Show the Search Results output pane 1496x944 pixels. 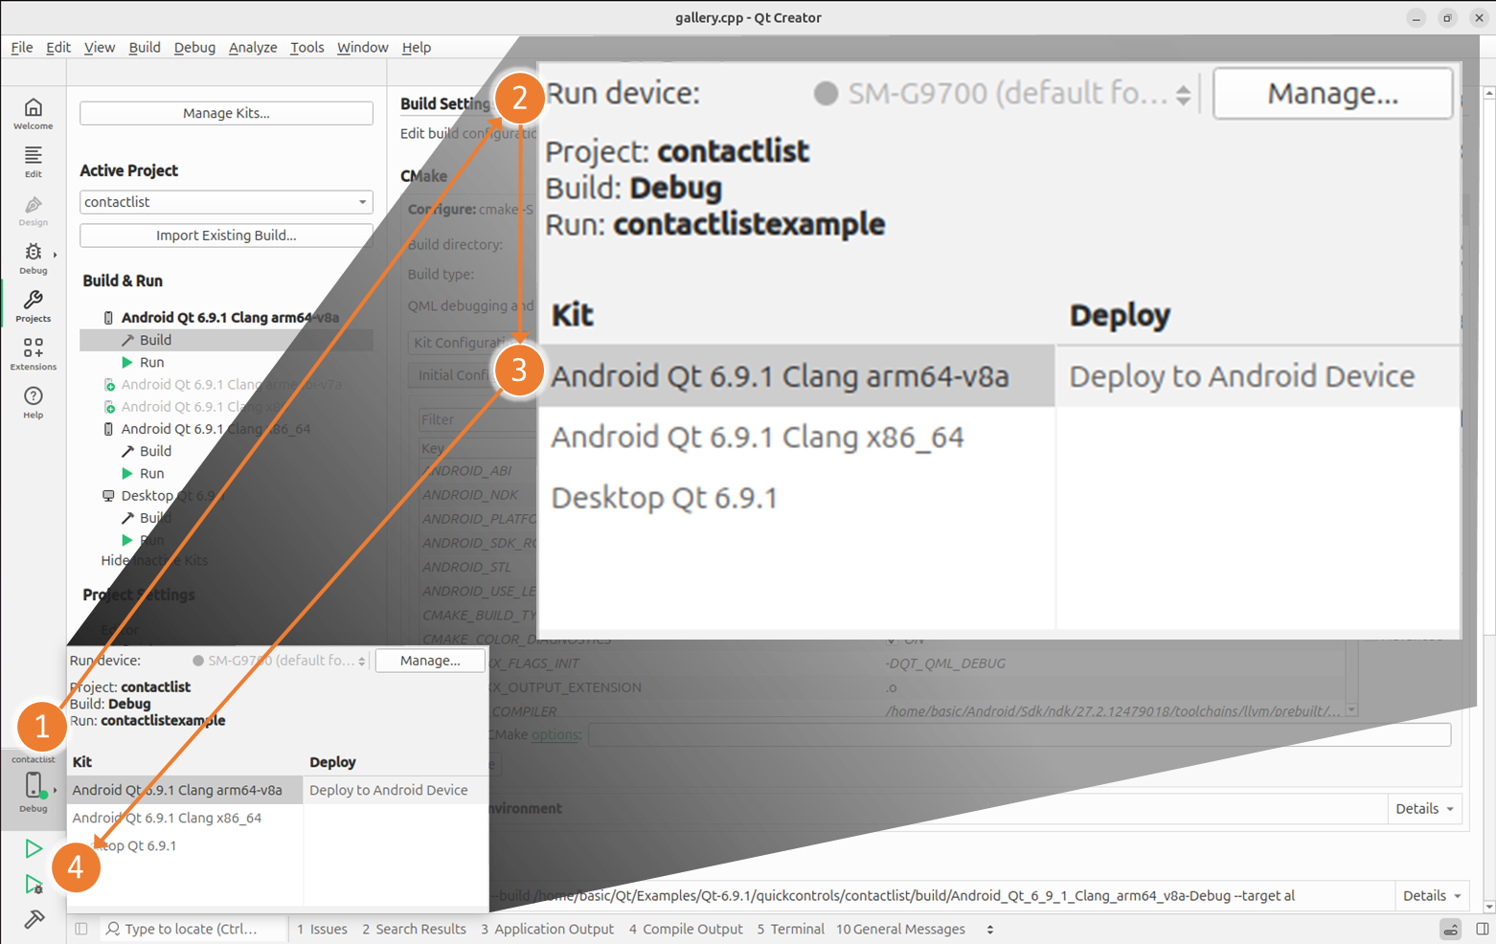point(414,929)
